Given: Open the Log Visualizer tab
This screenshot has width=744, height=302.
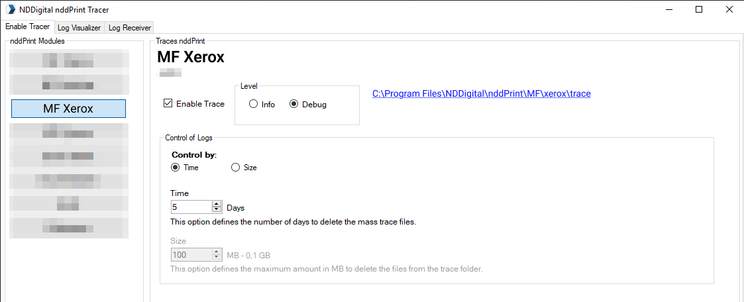Looking at the screenshot, I should pyautogui.click(x=79, y=28).
